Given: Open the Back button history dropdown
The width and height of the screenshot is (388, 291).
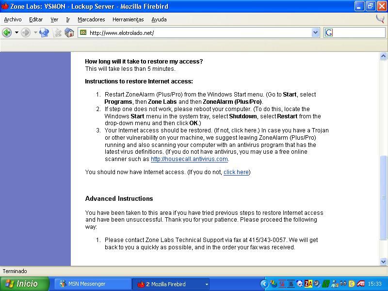Looking at the screenshot, I should coord(16,32).
